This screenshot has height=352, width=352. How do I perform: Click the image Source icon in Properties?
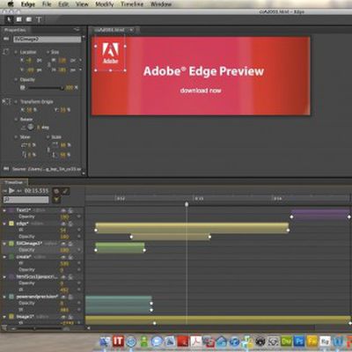tap(6, 169)
